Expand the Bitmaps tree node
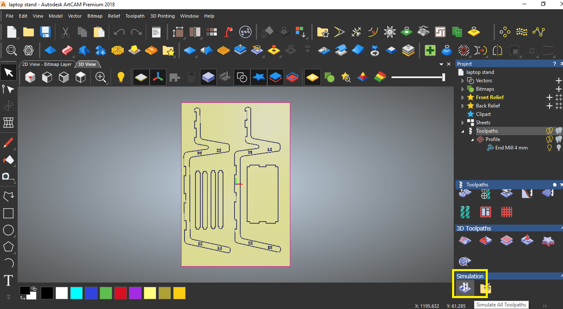Screen dimensions: 563x309 point(463,89)
